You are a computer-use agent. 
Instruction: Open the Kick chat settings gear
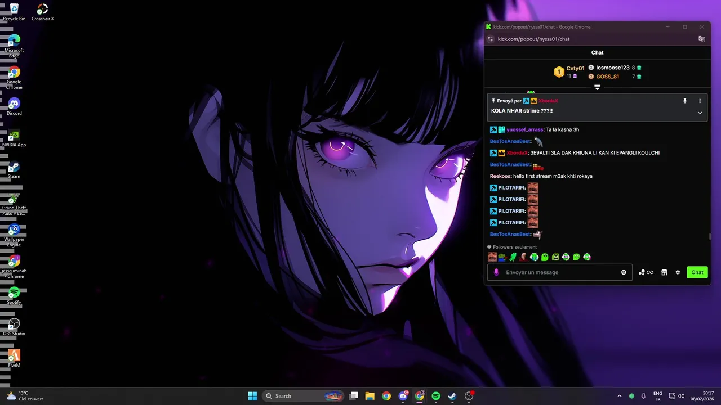(x=678, y=272)
